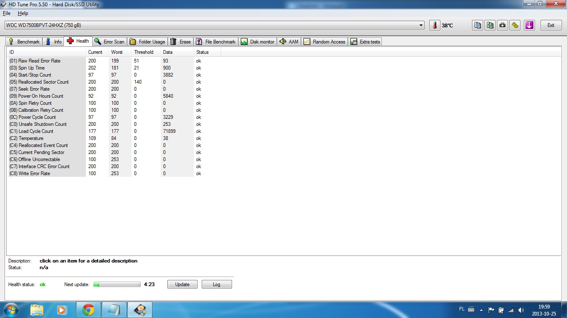The height and width of the screenshot is (318, 567).
Task: Click the on-screen keyboard tray icon
Action: coord(471,309)
